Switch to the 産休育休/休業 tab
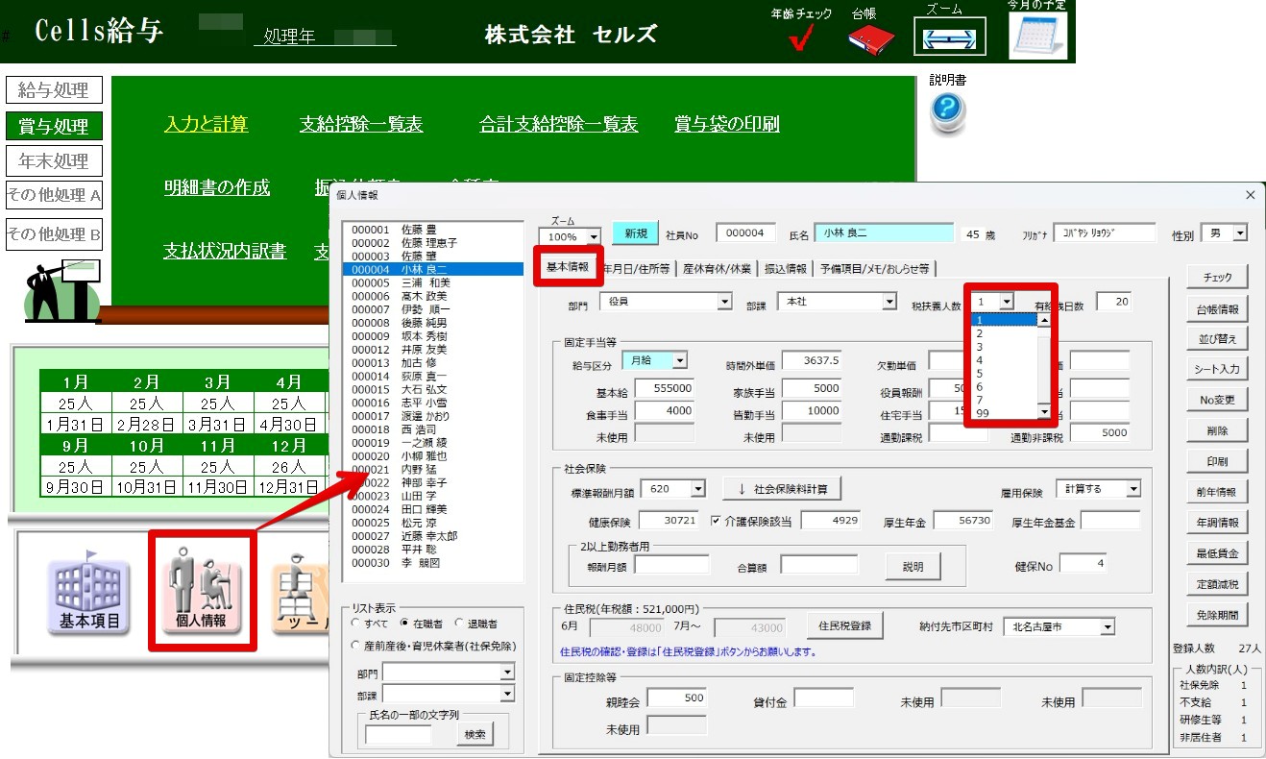The height and width of the screenshot is (759, 1266). (717, 268)
